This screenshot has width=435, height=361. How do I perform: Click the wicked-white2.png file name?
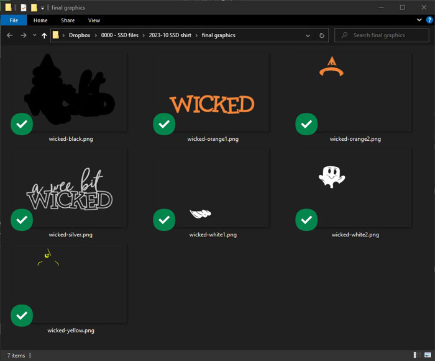(x=355, y=234)
